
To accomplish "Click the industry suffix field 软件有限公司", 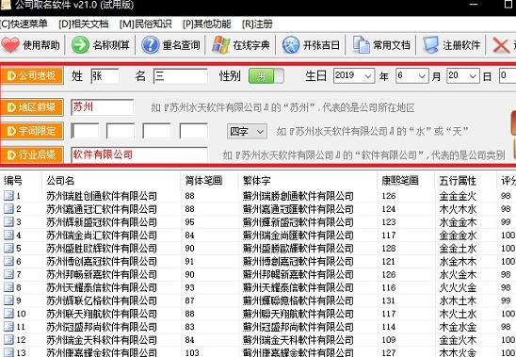I will click(x=139, y=154).
